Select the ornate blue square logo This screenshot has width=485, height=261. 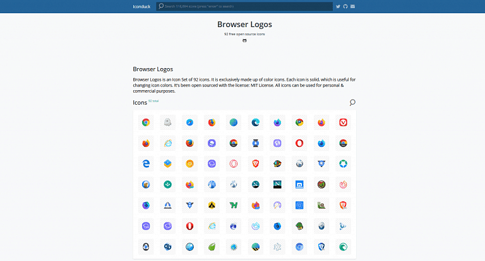[x=299, y=206]
